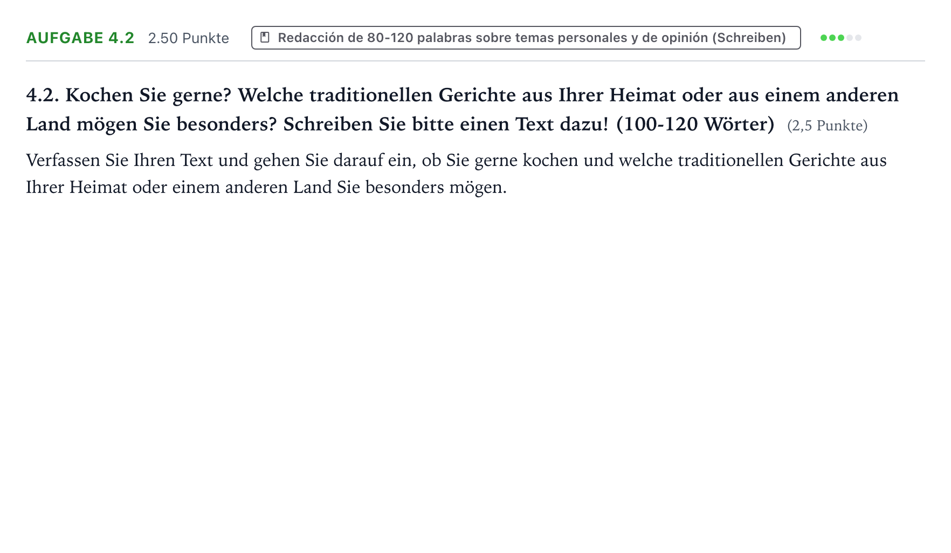This screenshot has width=951, height=553.
Task: Open the Redacción de 80-120 palabras tag
Action: (x=526, y=38)
